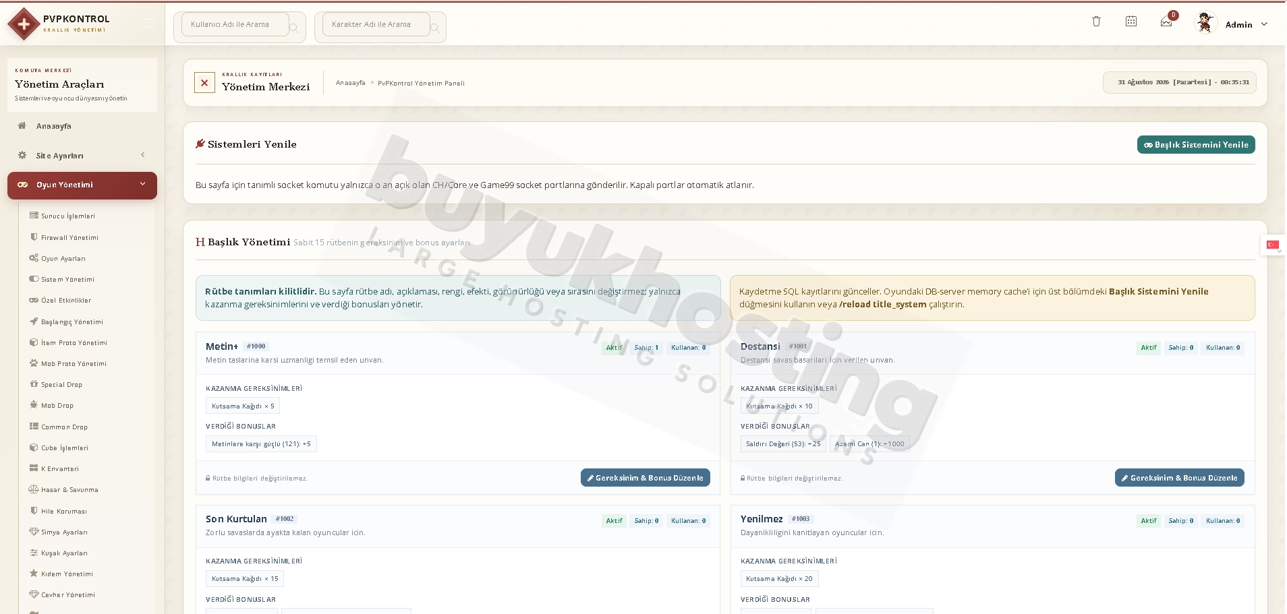
Task: Click the Hasar & Savunma scales icon
Action: [x=34, y=489]
